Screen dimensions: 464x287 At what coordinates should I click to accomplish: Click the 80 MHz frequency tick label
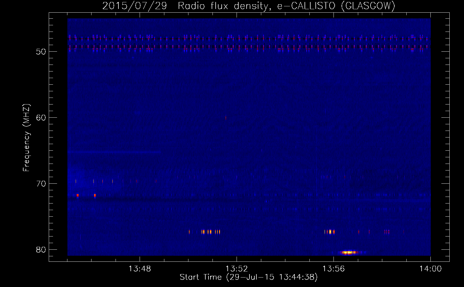pyautogui.click(x=41, y=250)
